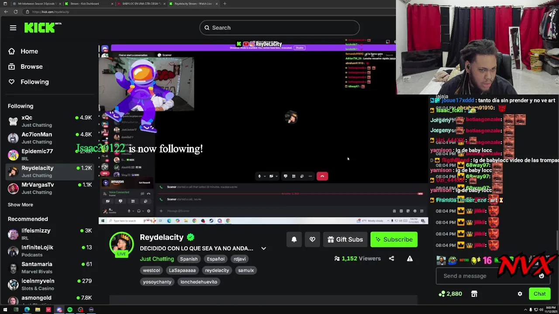Click the green Subscribe button
Screen dimensions: 559x314
pyautogui.click(x=394, y=239)
